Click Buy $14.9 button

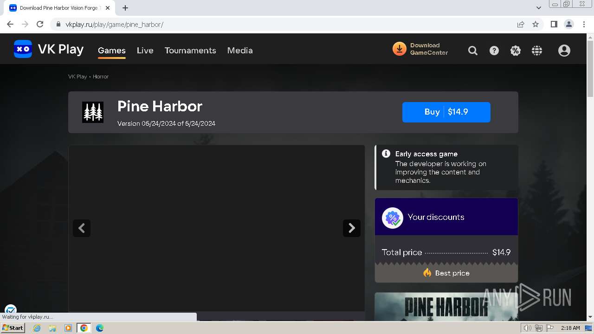(446, 112)
